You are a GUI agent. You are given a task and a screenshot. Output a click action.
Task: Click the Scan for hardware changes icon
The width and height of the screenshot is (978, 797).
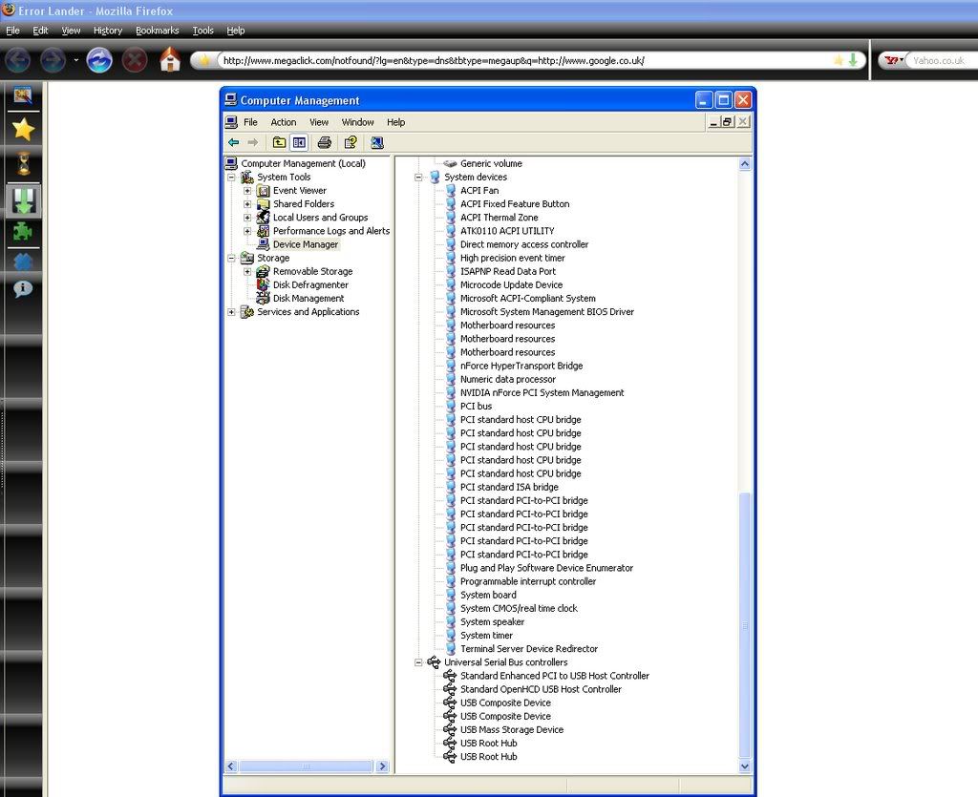376,143
